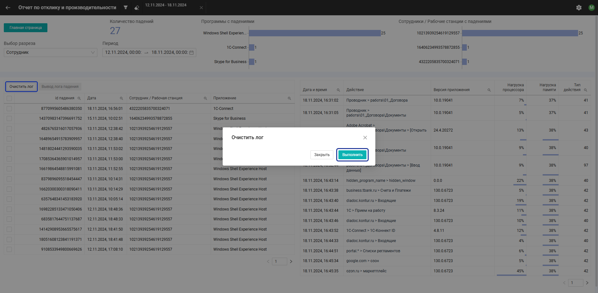
Task: Click Проводник > работа\01_Договора row
Action: point(445,100)
